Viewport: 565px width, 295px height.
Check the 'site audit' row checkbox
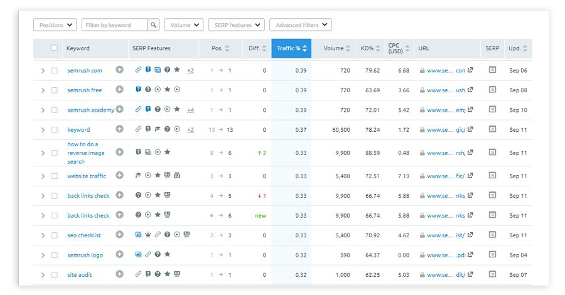(x=55, y=275)
